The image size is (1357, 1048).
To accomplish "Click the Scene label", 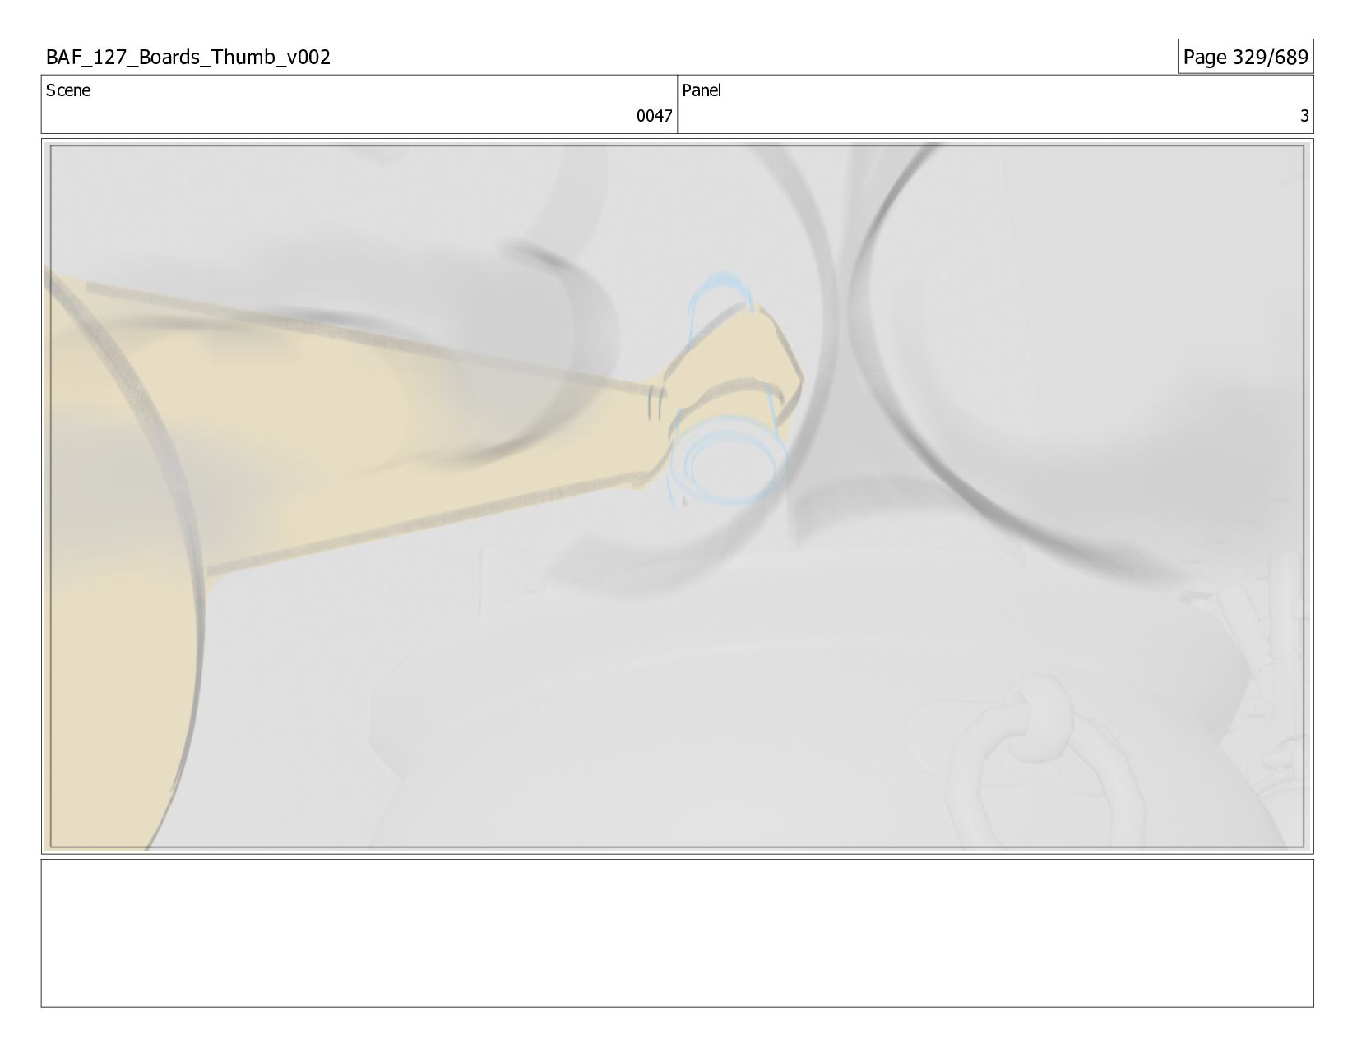I will point(68,90).
